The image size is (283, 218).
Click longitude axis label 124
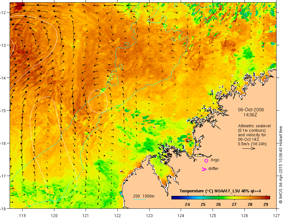(181, 215)
